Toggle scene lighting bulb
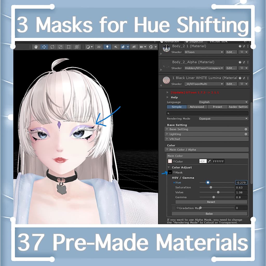Screen dimensions: 266x266 pos(107,47)
